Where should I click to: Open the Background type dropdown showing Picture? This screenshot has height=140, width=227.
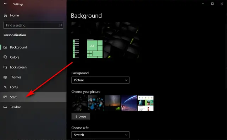(100, 80)
